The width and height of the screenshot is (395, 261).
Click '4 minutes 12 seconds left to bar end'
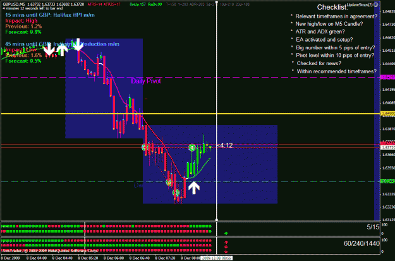(33, 8)
